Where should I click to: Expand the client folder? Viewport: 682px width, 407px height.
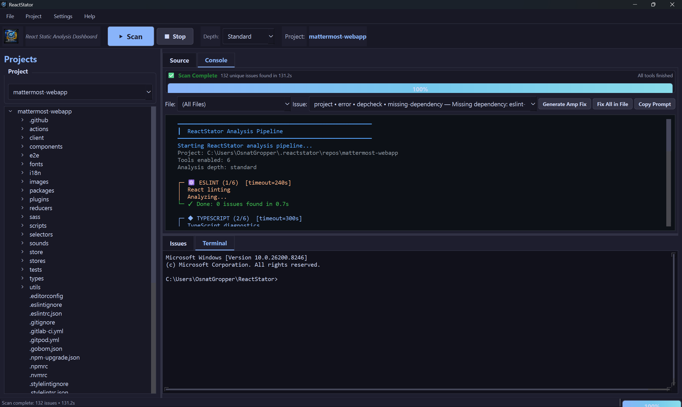(22, 137)
